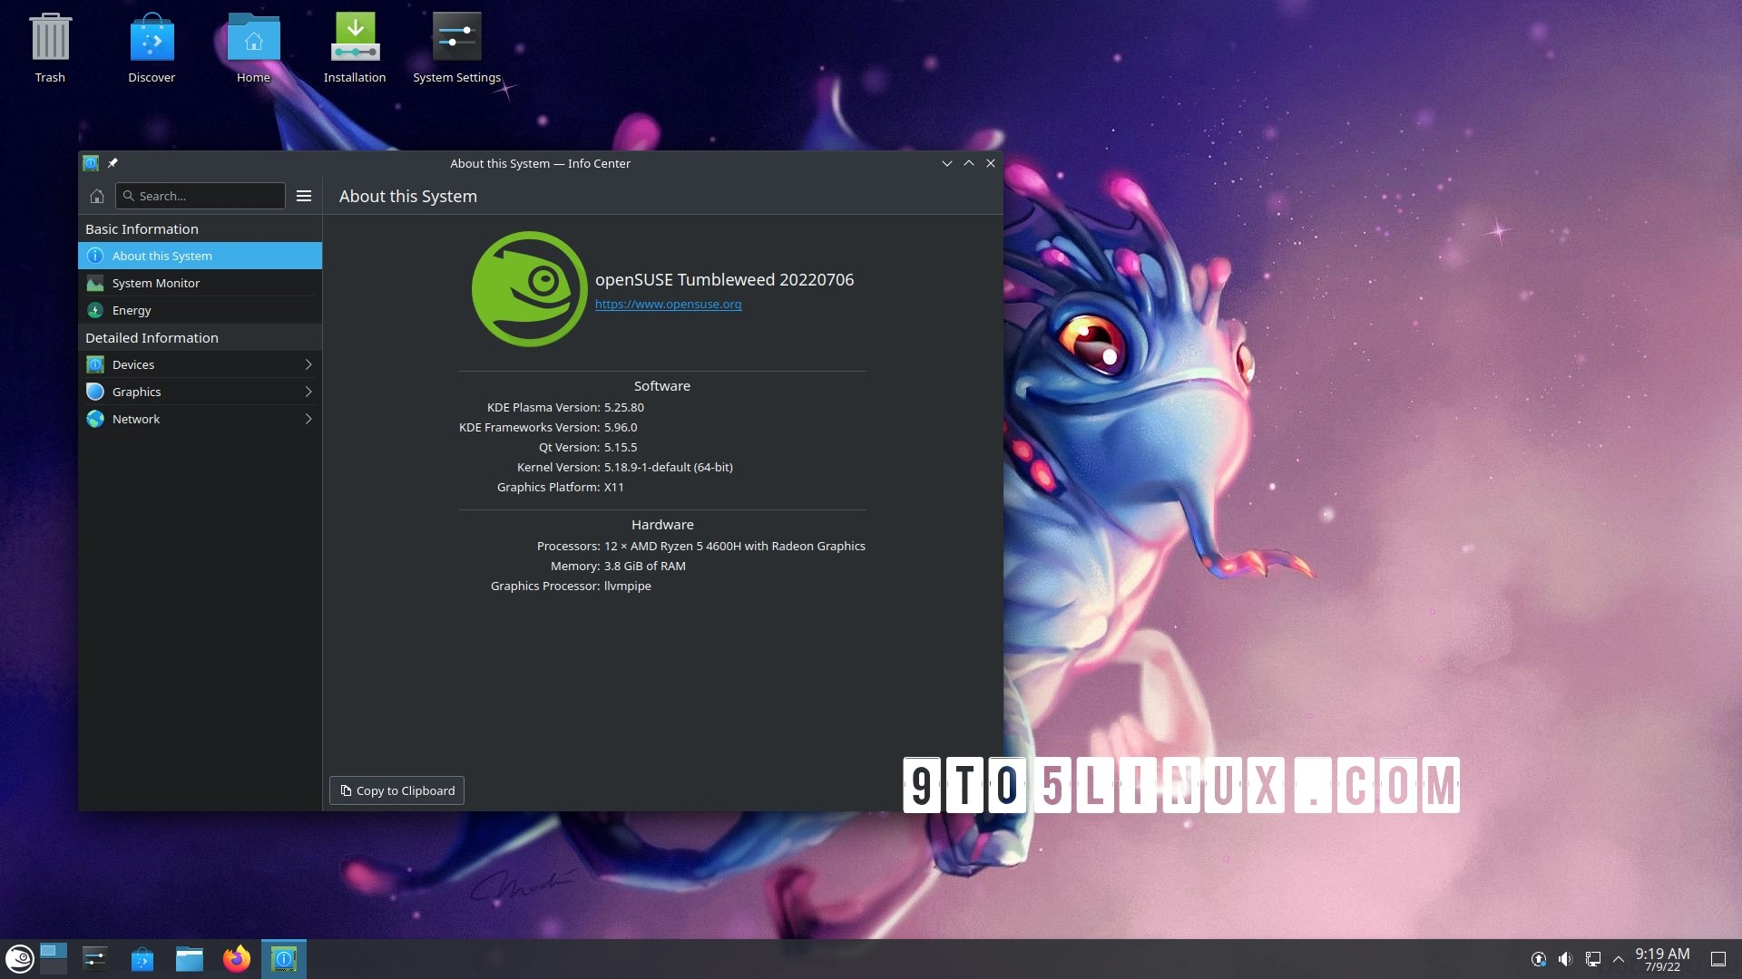
Task: Click the Info Center title bar app icon
Action: 91,163
